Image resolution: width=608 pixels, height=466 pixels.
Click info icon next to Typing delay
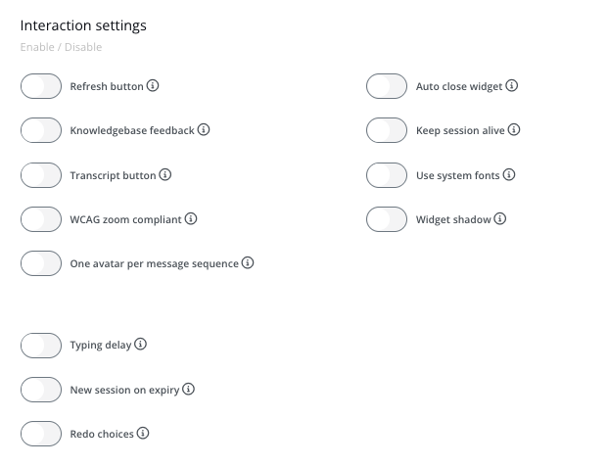point(140,344)
